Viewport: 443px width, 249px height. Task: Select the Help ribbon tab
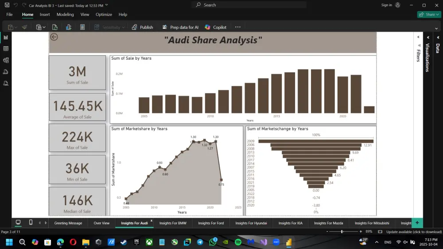coord(123,15)
